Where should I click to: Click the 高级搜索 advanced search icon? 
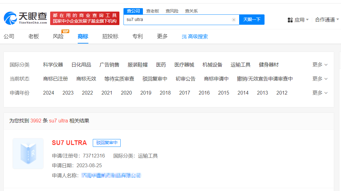[184, 37]
